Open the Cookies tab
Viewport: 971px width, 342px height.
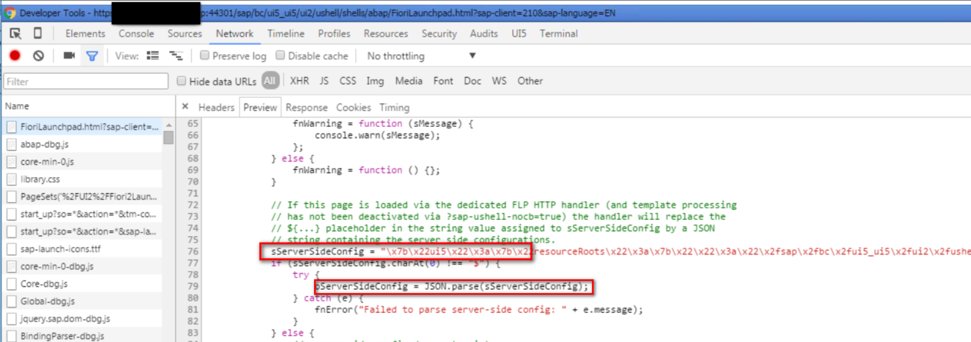[x=353, y=107]
